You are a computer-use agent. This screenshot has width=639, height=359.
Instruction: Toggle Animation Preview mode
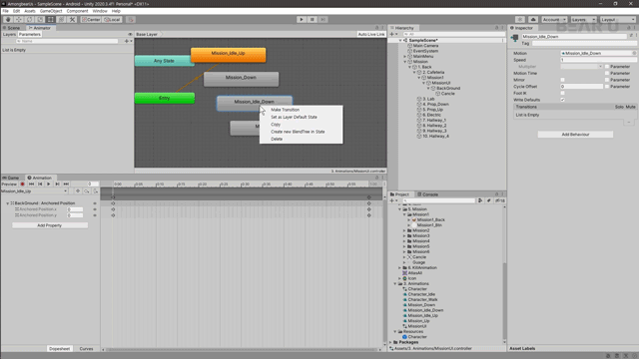pyautogui.click(x=9, y=184)
